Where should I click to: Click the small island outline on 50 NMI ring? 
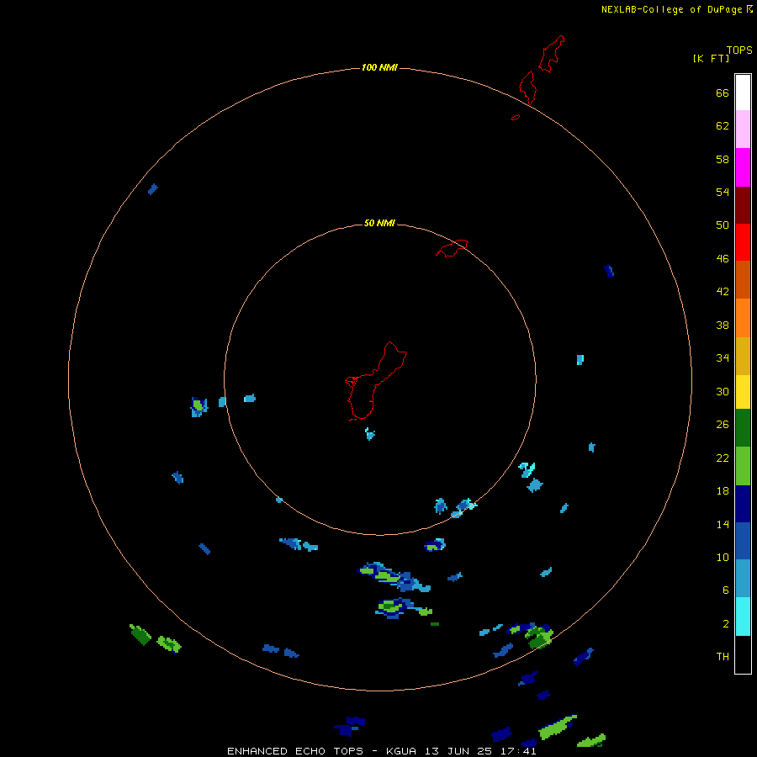[x=452, y=248]
